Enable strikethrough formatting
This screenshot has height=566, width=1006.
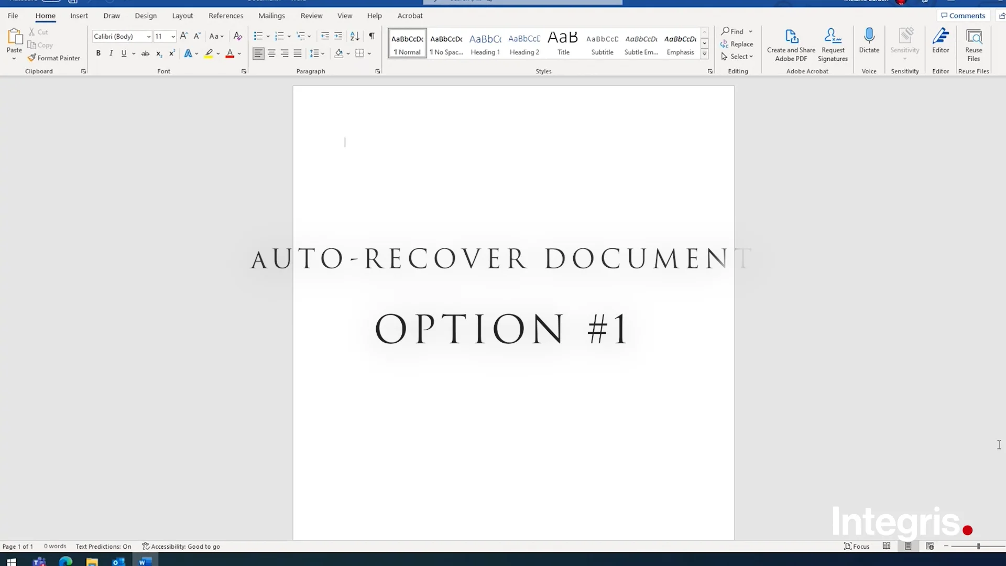146,53
